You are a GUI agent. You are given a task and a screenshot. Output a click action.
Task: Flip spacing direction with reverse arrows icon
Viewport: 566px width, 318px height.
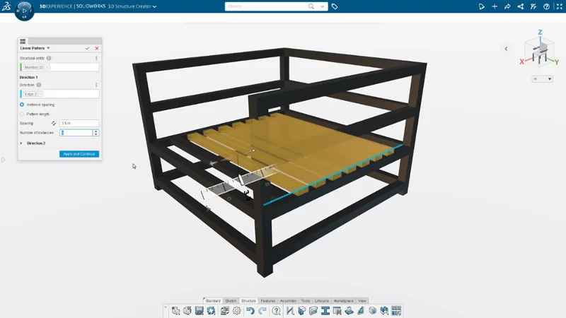[x=54, y=123]
